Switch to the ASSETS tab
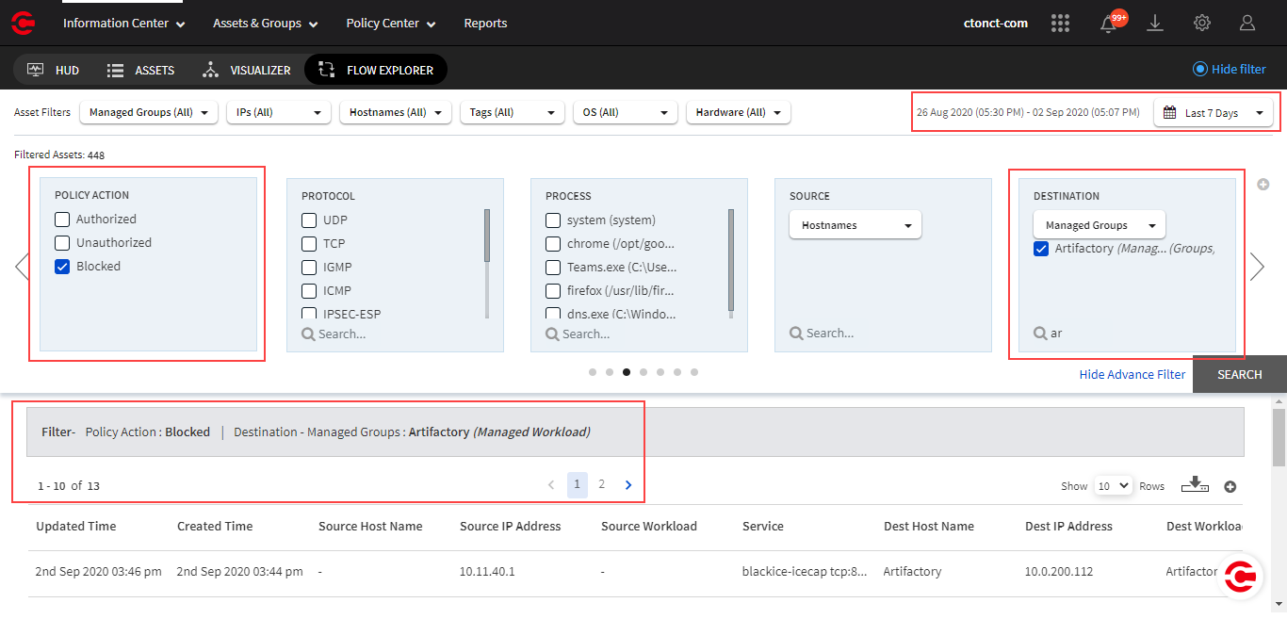Viewport: 1287px width, 619px height. pyautogui.click(x=140, y=70)
